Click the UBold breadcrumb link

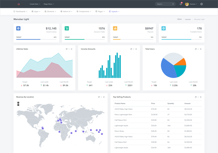point(179,19)
